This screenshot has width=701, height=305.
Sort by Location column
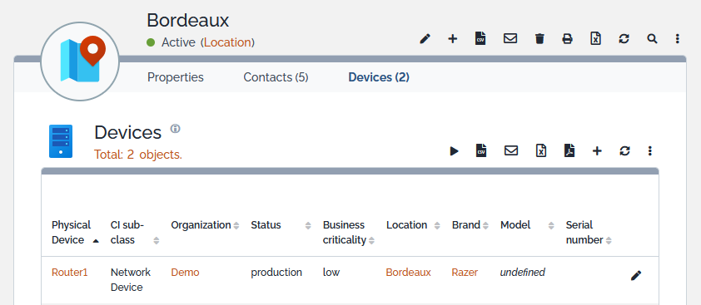click(413, 225)
